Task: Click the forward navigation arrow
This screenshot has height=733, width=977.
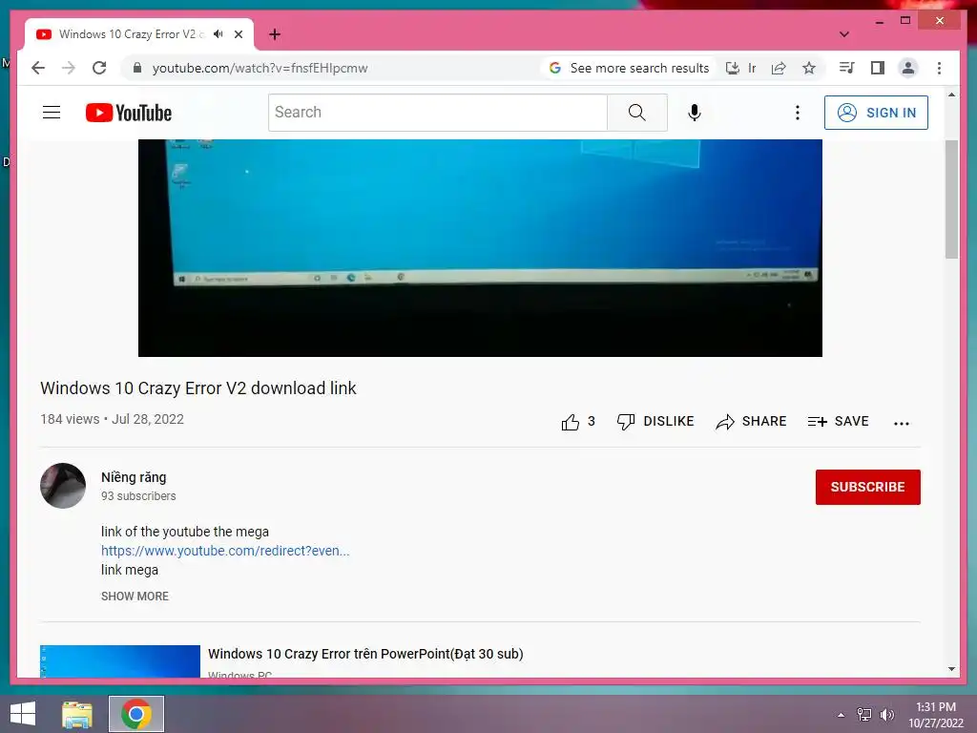Action: (x=69, y=68)
